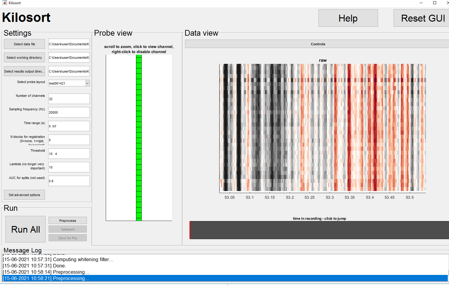Click the Select data file button
The width and height of the screenshot is (449, 286).
24,44
